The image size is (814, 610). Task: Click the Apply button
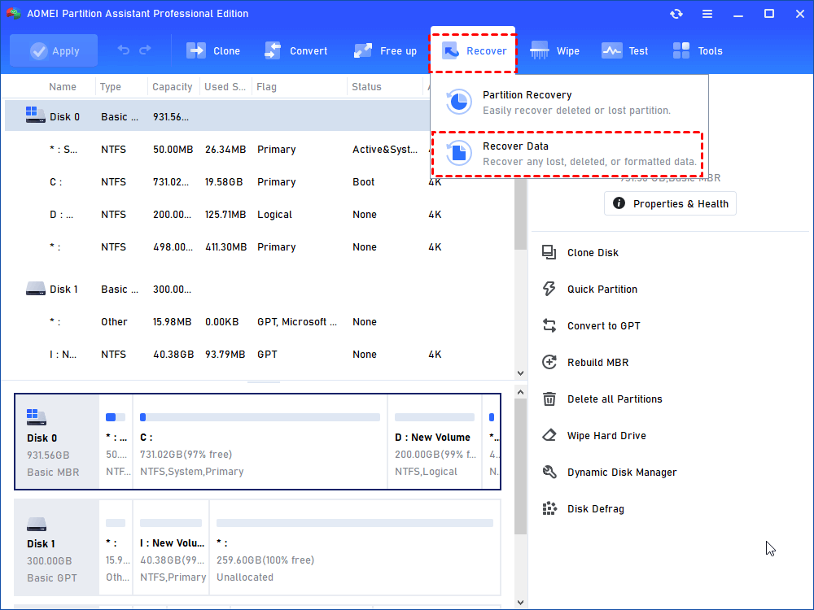54,50
